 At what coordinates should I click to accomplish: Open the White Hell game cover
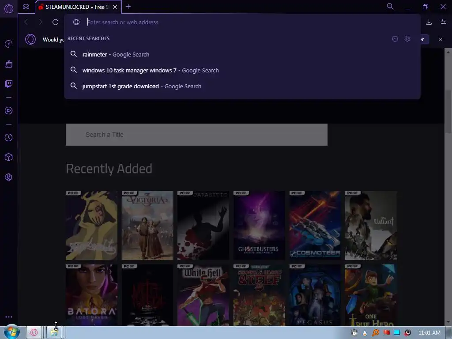(x=203, y=295)
